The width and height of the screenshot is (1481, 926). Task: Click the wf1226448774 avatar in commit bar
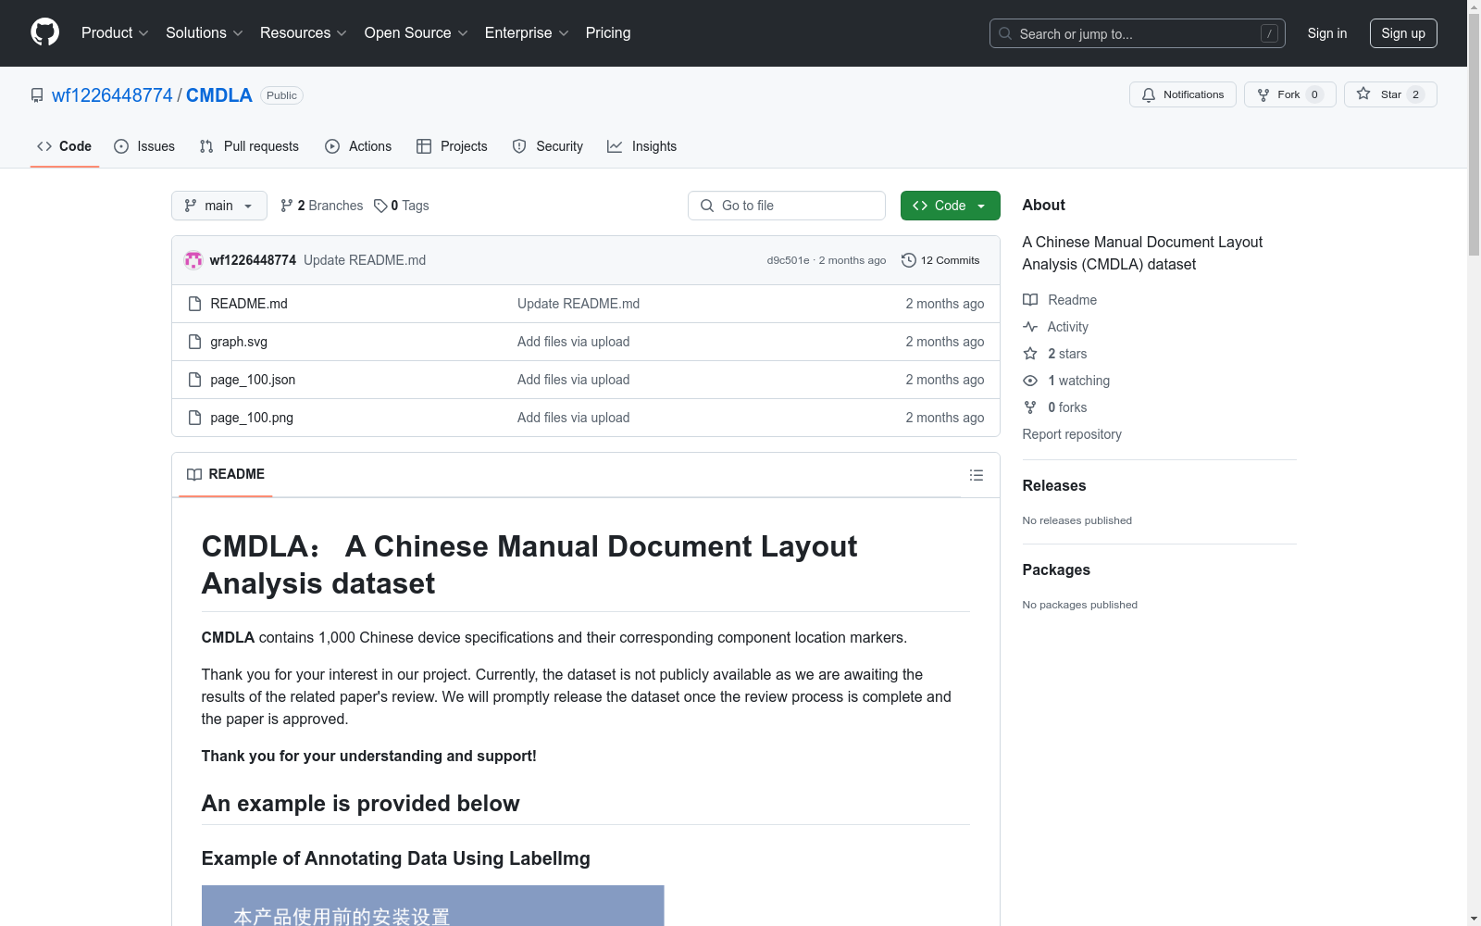coord(193,260)
